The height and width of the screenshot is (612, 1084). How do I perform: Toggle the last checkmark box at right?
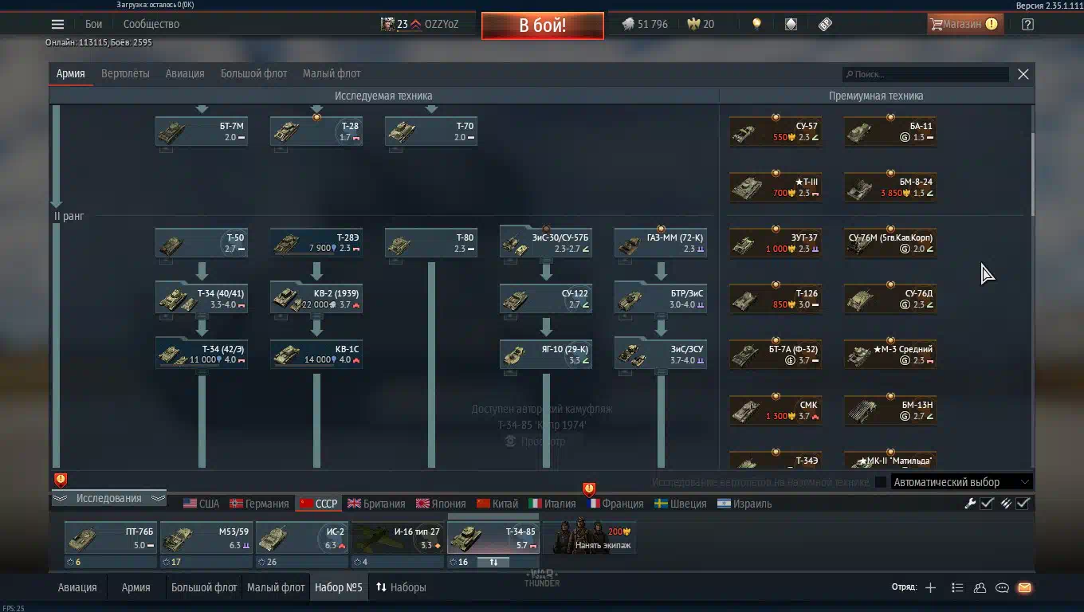tap(1023, 503)
